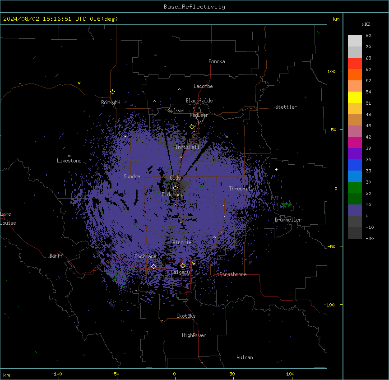Pick the light gray 70–80 dBZ swatch

point(355,41)
